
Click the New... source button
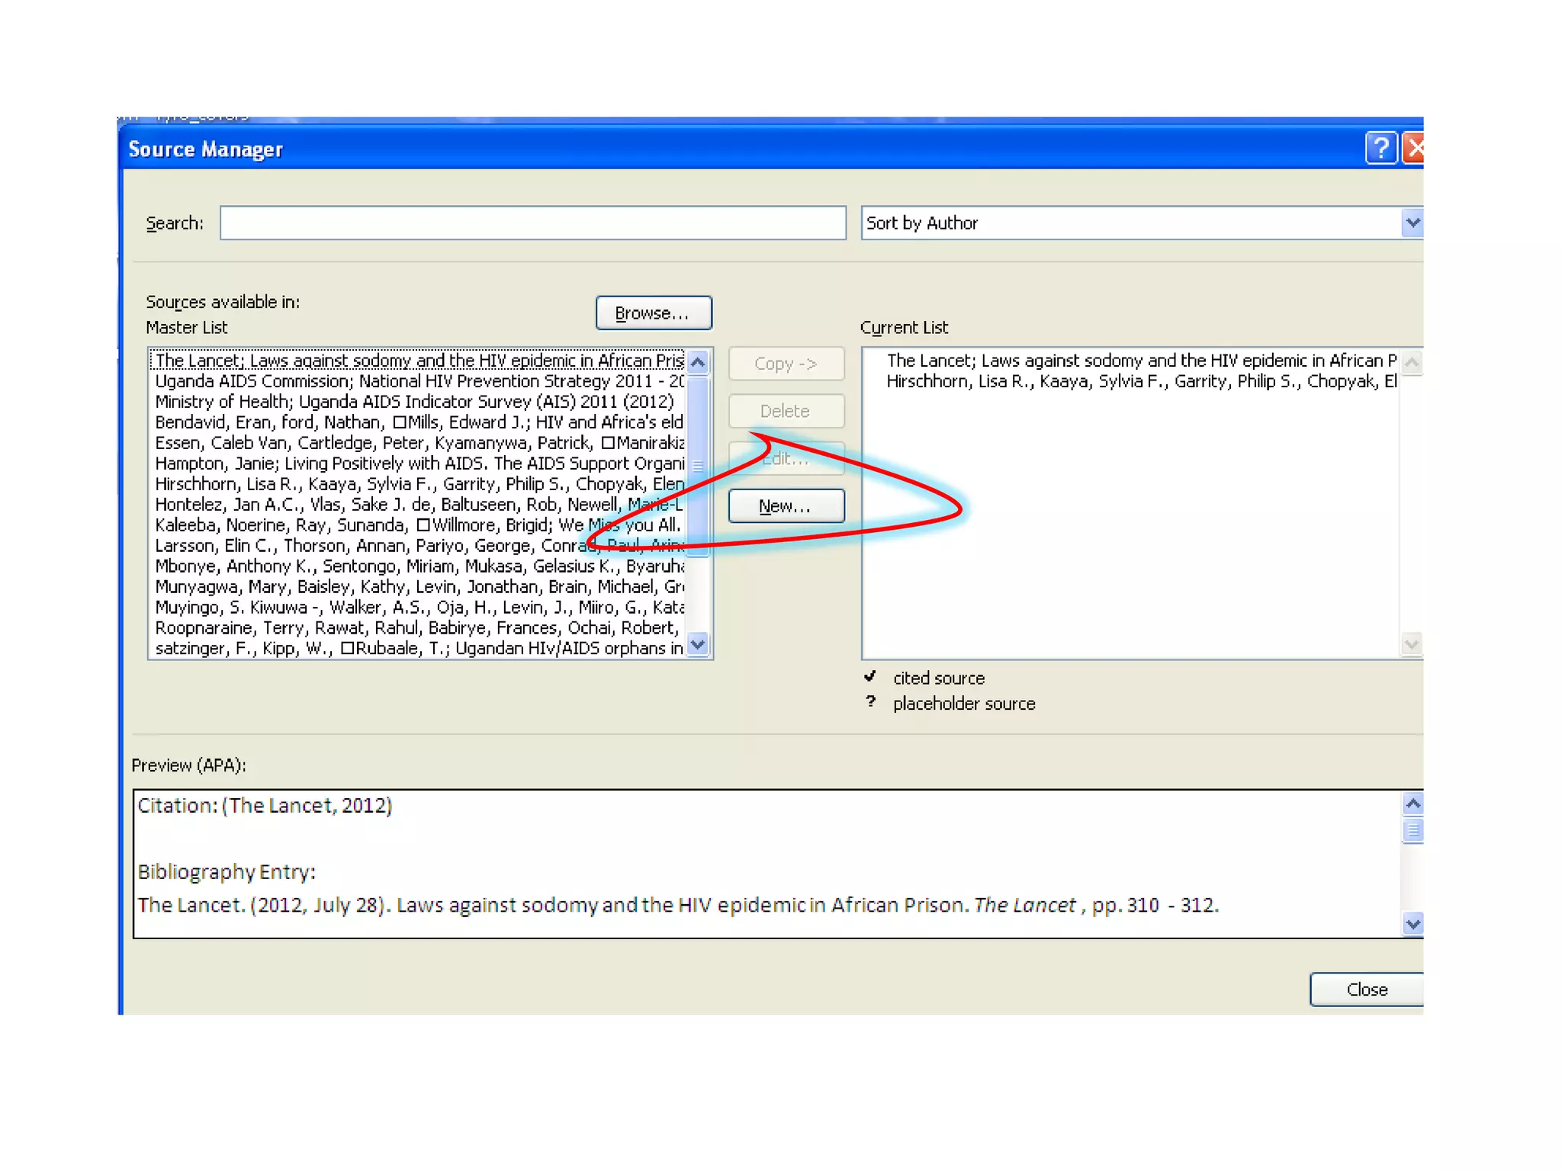click(x=786, y=506)
